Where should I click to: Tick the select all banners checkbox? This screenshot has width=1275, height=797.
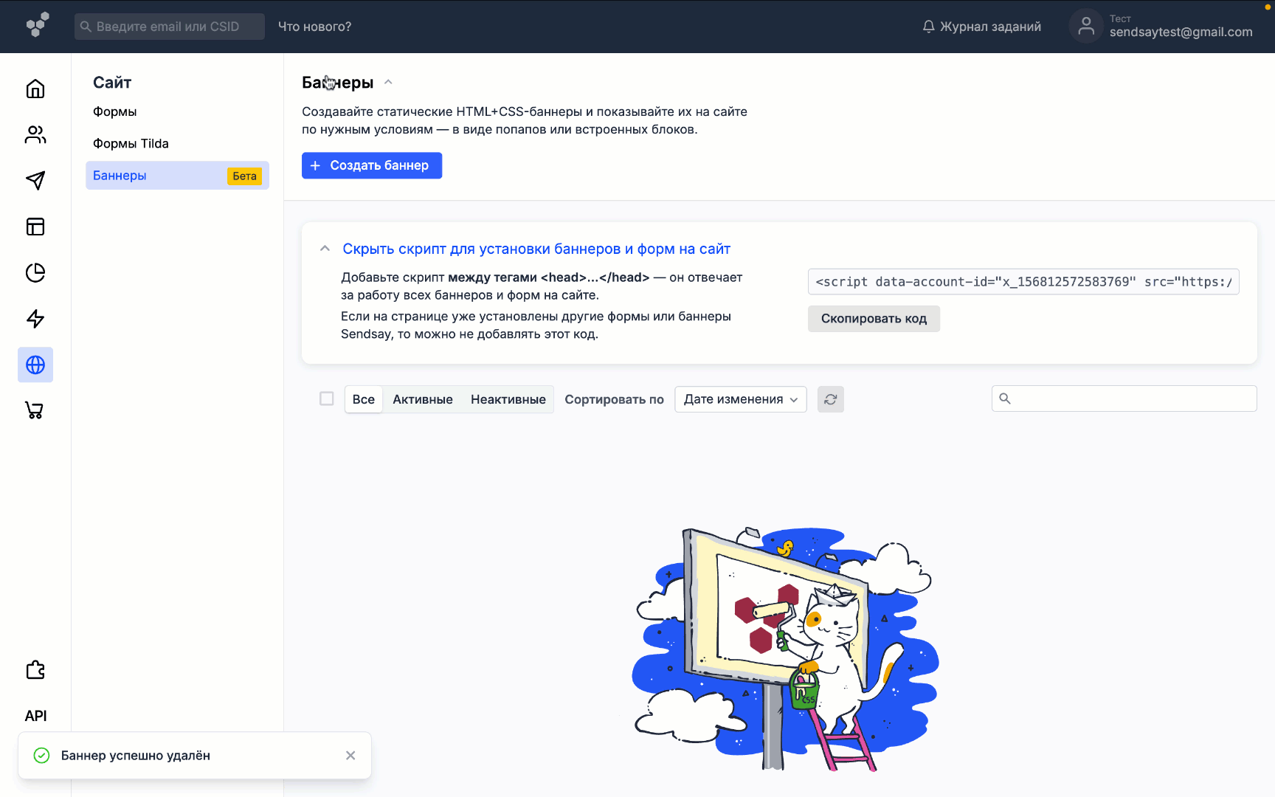(x=327, y=398)
